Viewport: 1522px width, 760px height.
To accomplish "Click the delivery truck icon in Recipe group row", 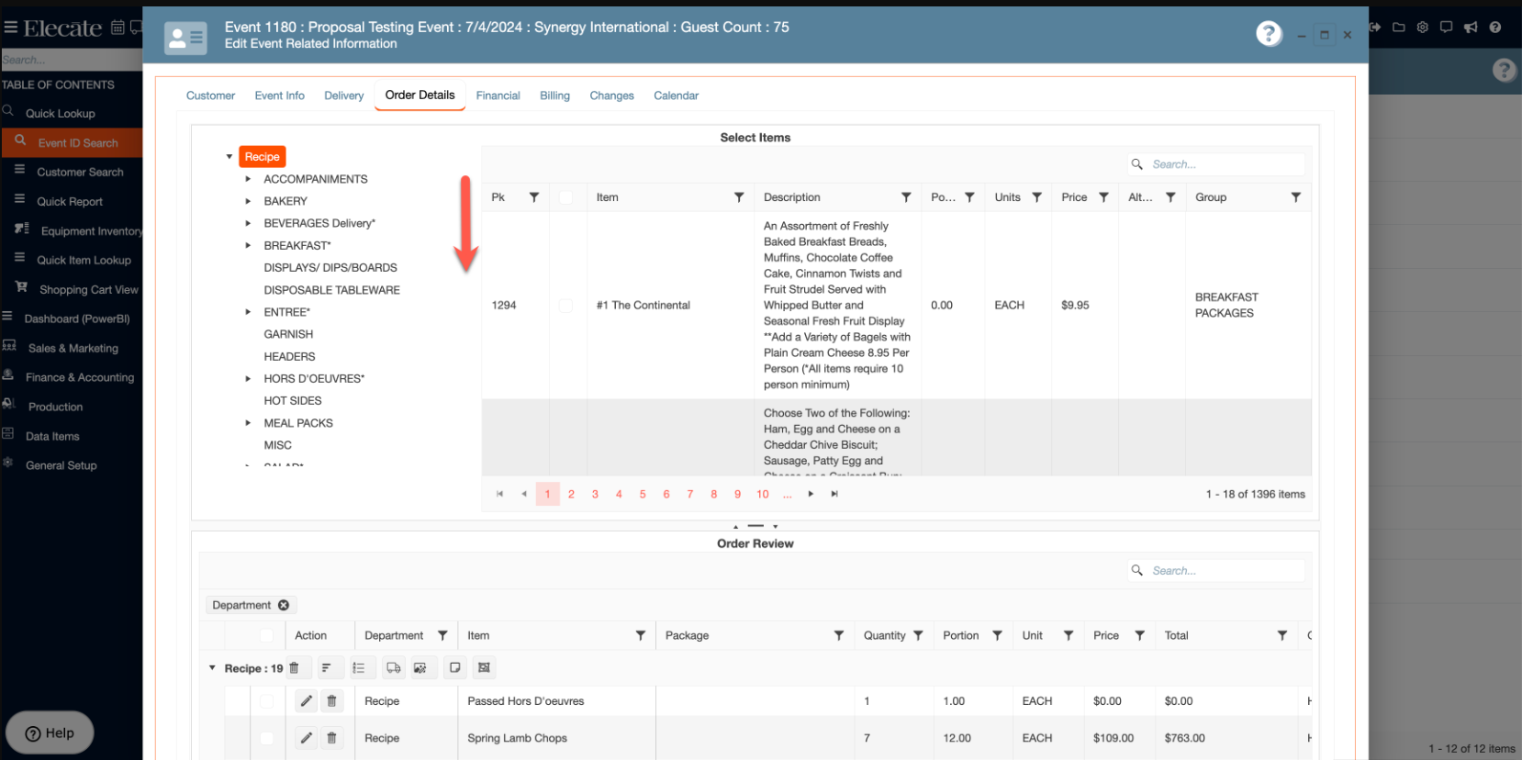I will 393,668.
